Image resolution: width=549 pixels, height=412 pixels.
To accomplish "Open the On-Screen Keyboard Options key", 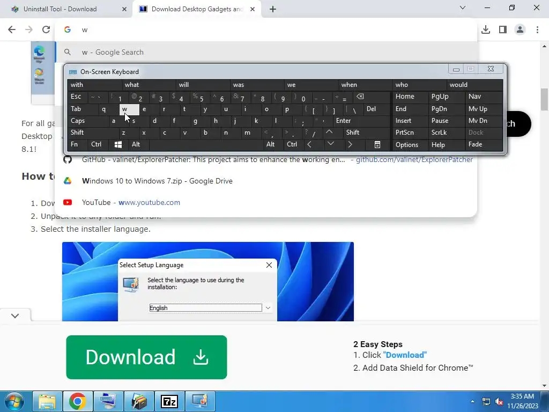I will [x=410, y=144].
